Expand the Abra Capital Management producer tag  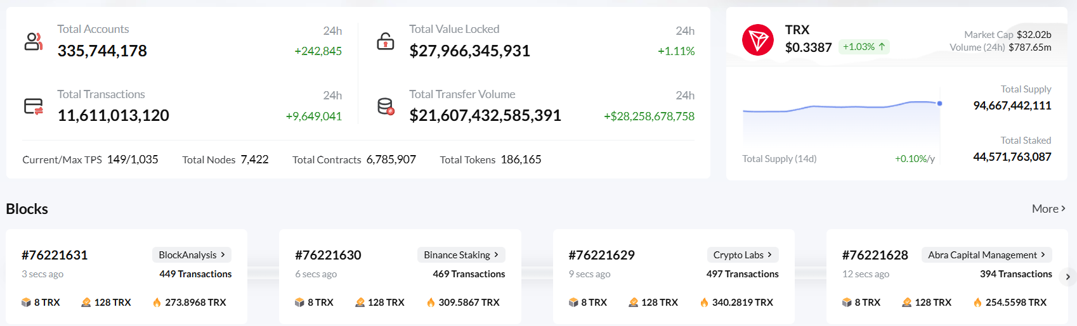tap(986, 254)
